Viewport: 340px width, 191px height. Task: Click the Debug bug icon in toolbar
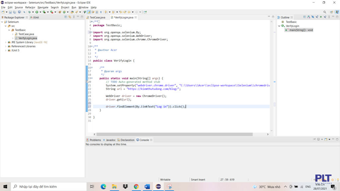[x=30, y=12]
